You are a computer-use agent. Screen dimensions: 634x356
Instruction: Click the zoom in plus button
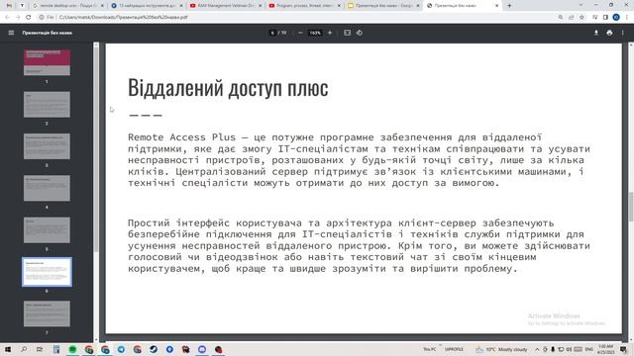click(330, 33)
